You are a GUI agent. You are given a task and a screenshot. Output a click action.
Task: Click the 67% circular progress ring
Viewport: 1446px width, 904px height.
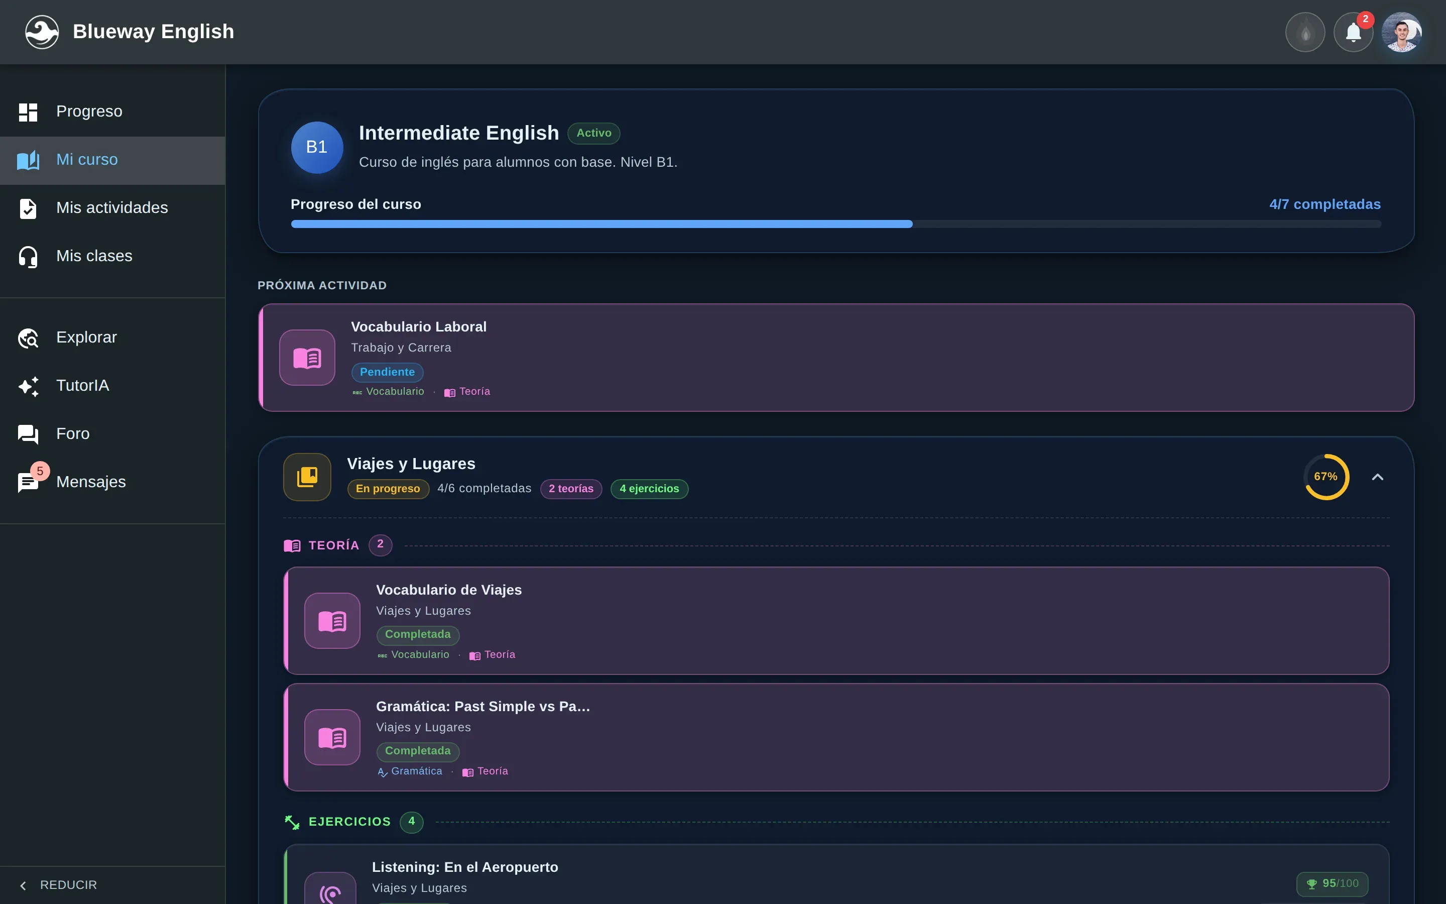point(1326,477)
